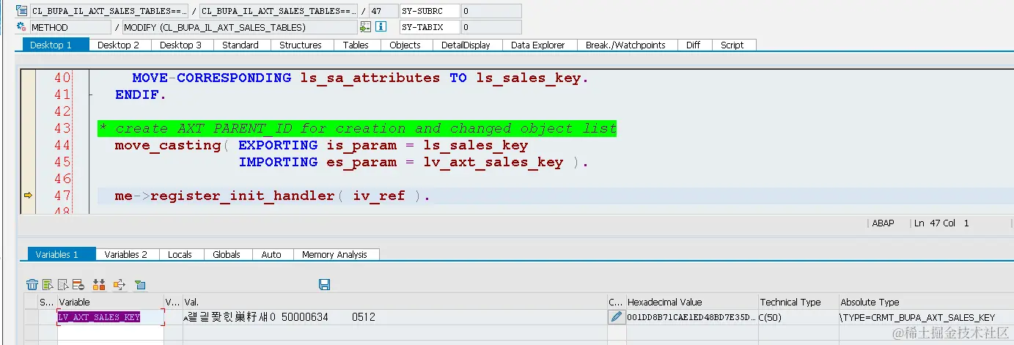Switch to the Desktop 2 tab
Viewport: 1014px width, 345px height.
point(119,45)
